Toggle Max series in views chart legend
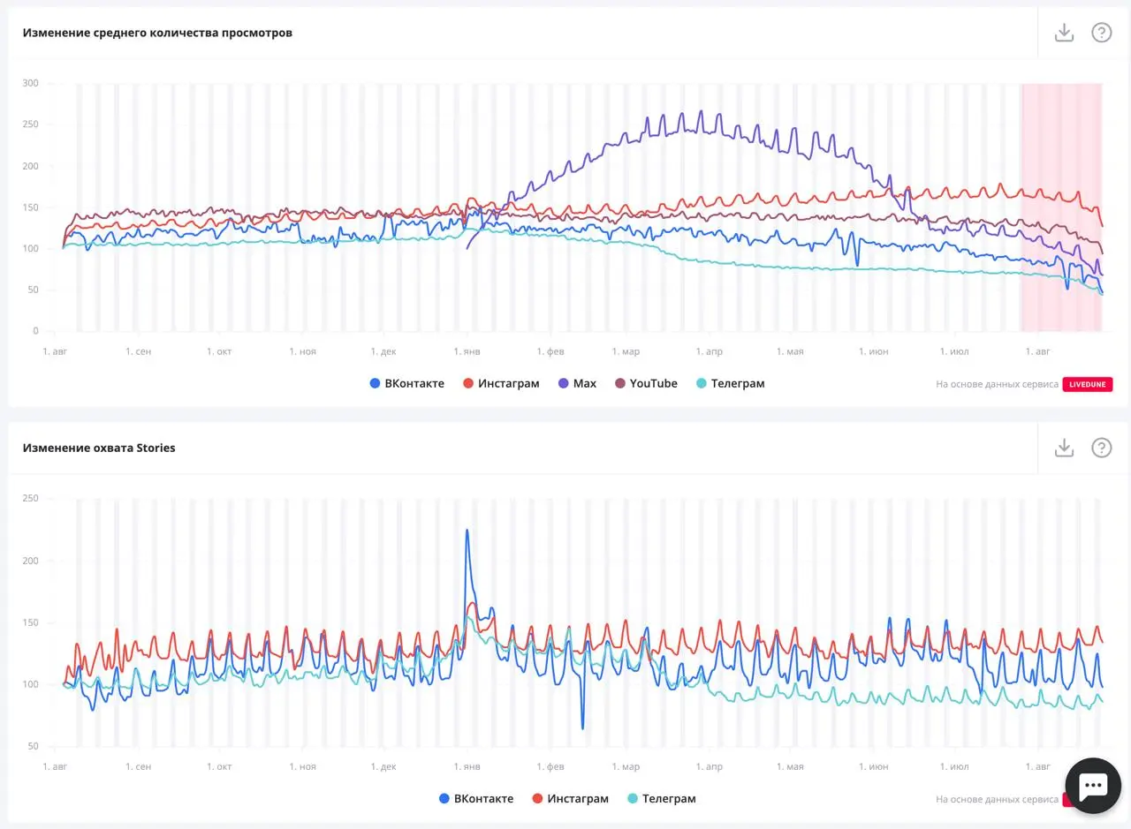Screen dimensions: 1131x829 [577, 383]
